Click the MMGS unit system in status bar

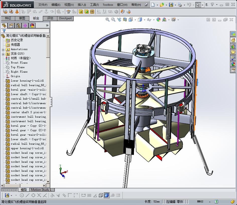pyautogui.click(x=200, y=202)
